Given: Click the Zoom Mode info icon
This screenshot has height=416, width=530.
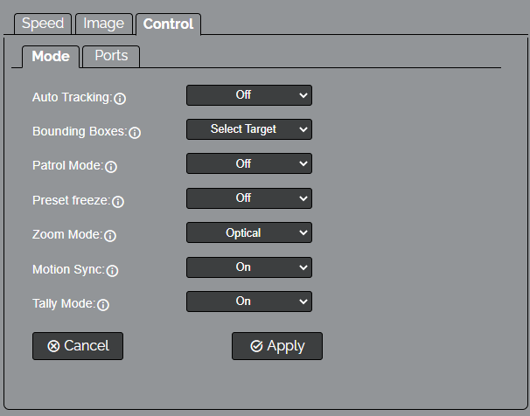Looking at the screenshot, I should [x=110, y=236].
